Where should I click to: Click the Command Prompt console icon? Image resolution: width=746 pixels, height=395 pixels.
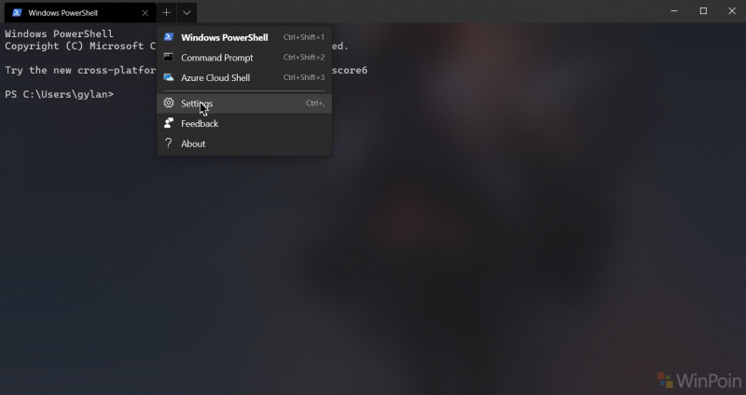point(169,57)
